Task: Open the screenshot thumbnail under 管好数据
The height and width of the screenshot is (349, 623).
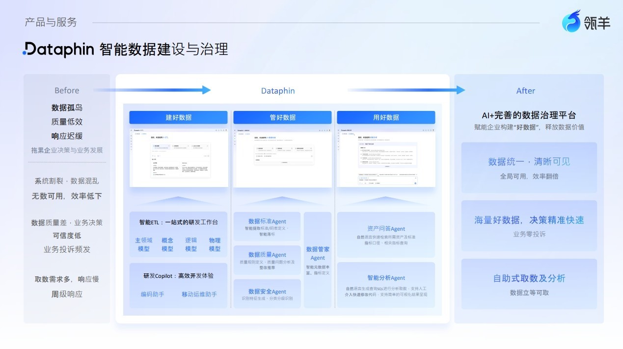Action: tap(283, 157)
